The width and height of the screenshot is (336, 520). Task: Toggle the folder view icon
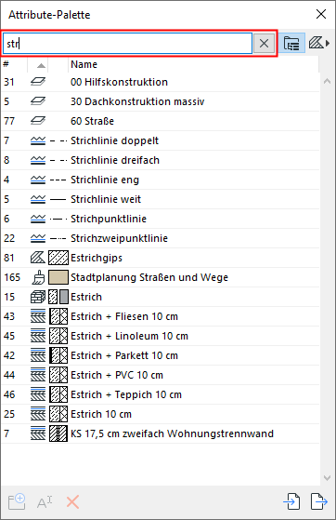tap(291, 43)
